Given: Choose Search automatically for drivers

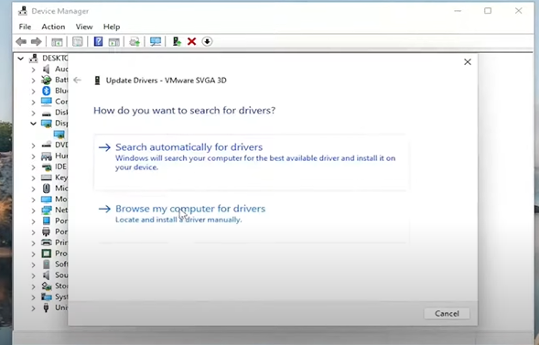Looking at the screenshot, I should tap(250, 162).
